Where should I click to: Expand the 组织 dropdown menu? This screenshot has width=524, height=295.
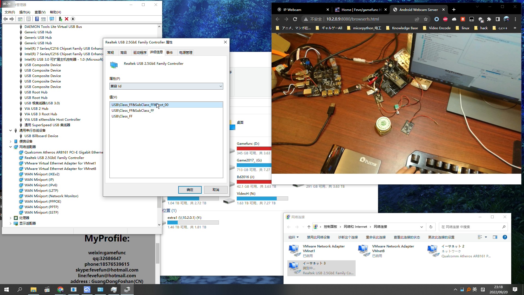[294, 237]
